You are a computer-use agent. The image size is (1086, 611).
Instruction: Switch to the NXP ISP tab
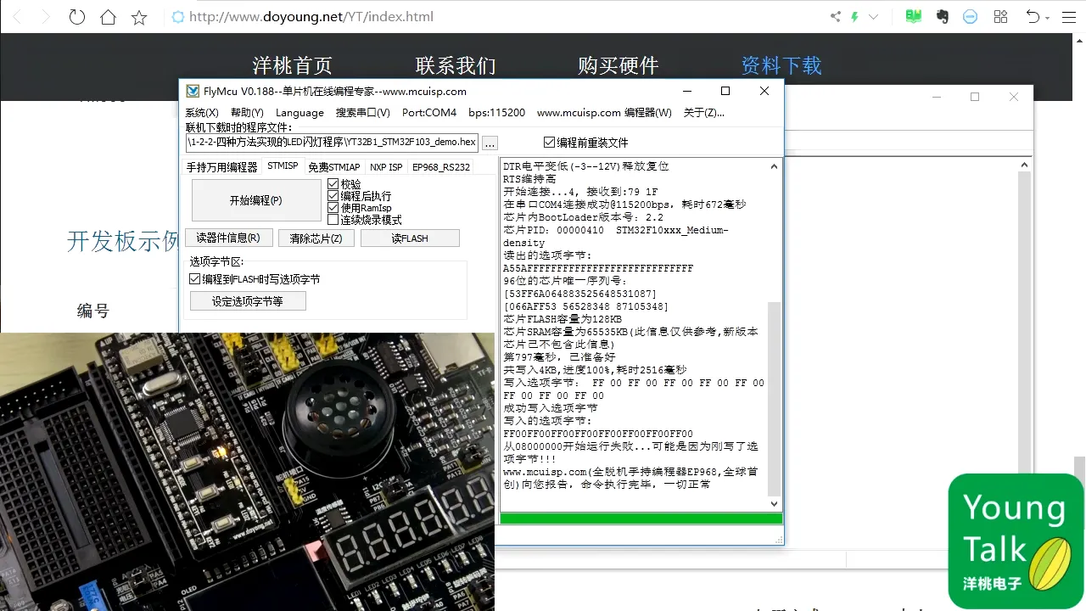pos(386,167)
